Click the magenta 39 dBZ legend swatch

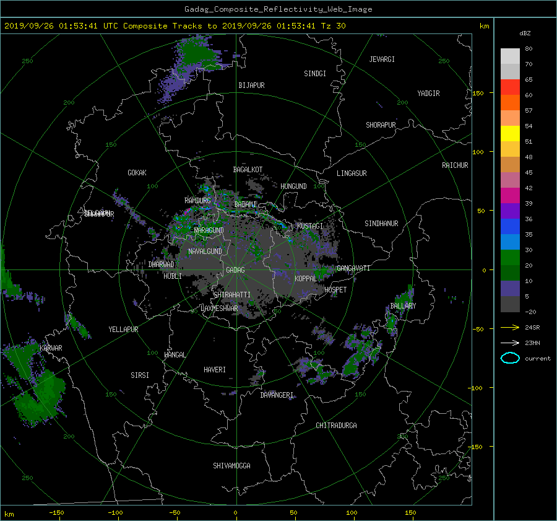[x=510, y=196]
